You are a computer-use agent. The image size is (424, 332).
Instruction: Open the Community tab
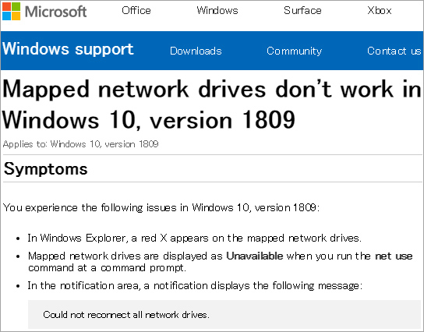tap(294, 51)
